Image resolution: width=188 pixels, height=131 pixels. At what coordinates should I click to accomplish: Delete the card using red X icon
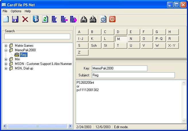point(25,19)
